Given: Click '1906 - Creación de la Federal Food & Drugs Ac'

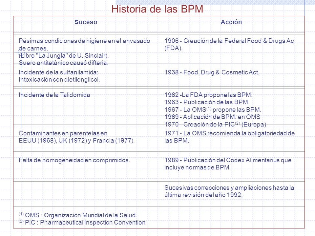Looking at the screenshot, I should click(229, 41).
